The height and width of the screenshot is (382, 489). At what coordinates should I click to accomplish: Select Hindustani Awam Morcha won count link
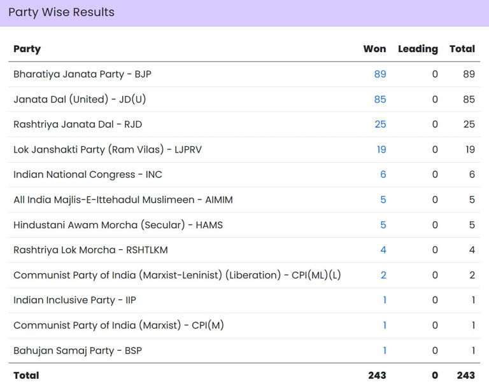coord(383,225)
